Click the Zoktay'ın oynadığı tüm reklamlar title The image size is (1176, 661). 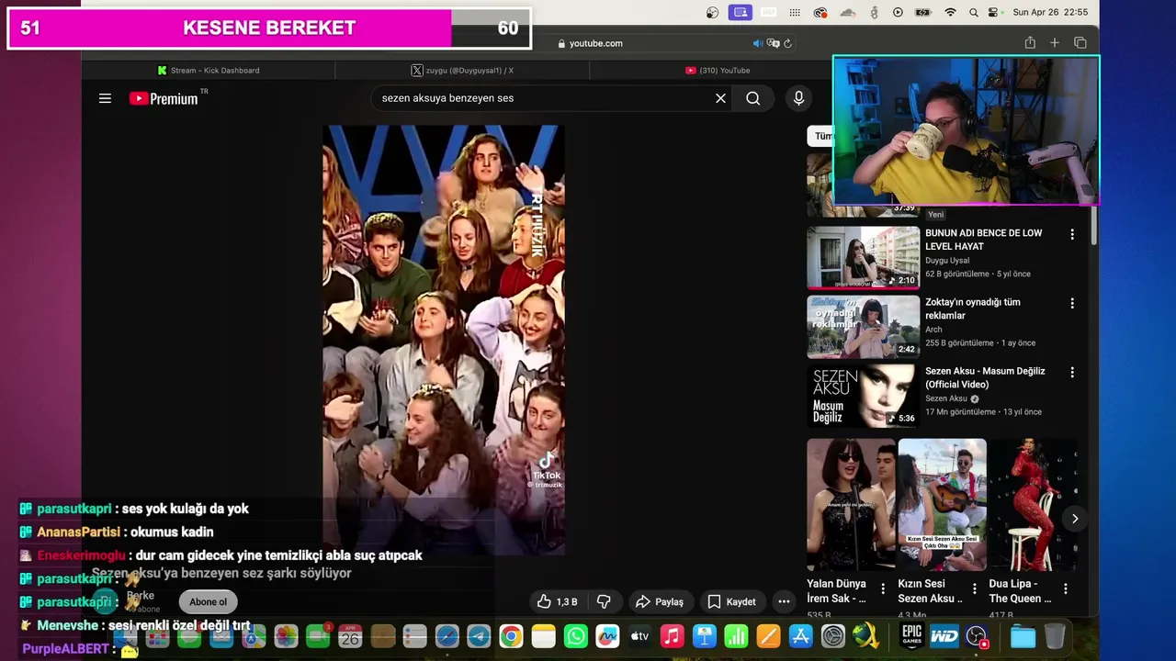974,308
